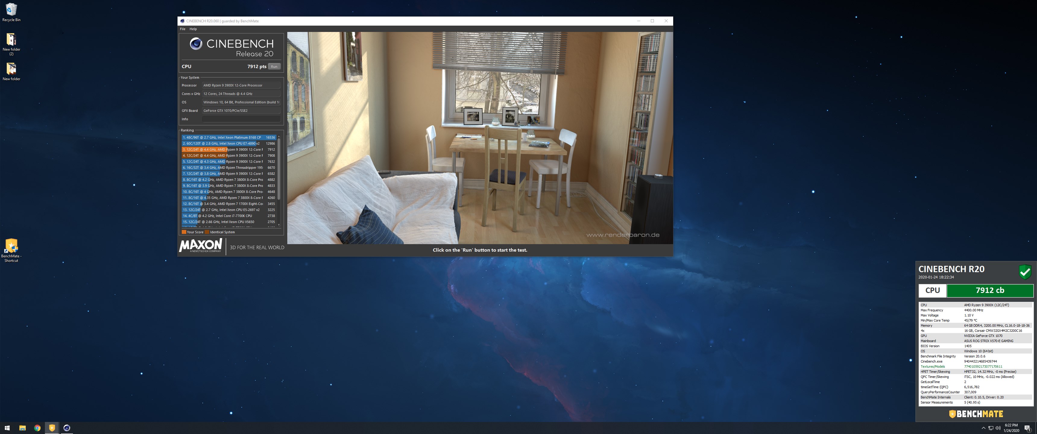
Task: Select ranking row with score 6582
Action: click(229, 174)
